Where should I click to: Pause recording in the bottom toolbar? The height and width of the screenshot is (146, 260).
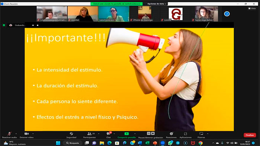149,133
